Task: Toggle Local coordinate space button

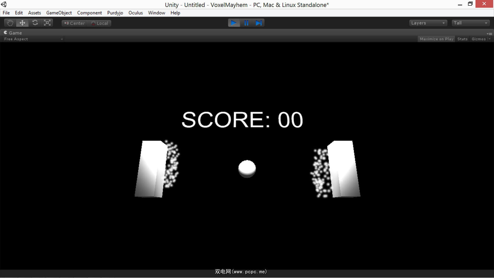Action: 100,23
